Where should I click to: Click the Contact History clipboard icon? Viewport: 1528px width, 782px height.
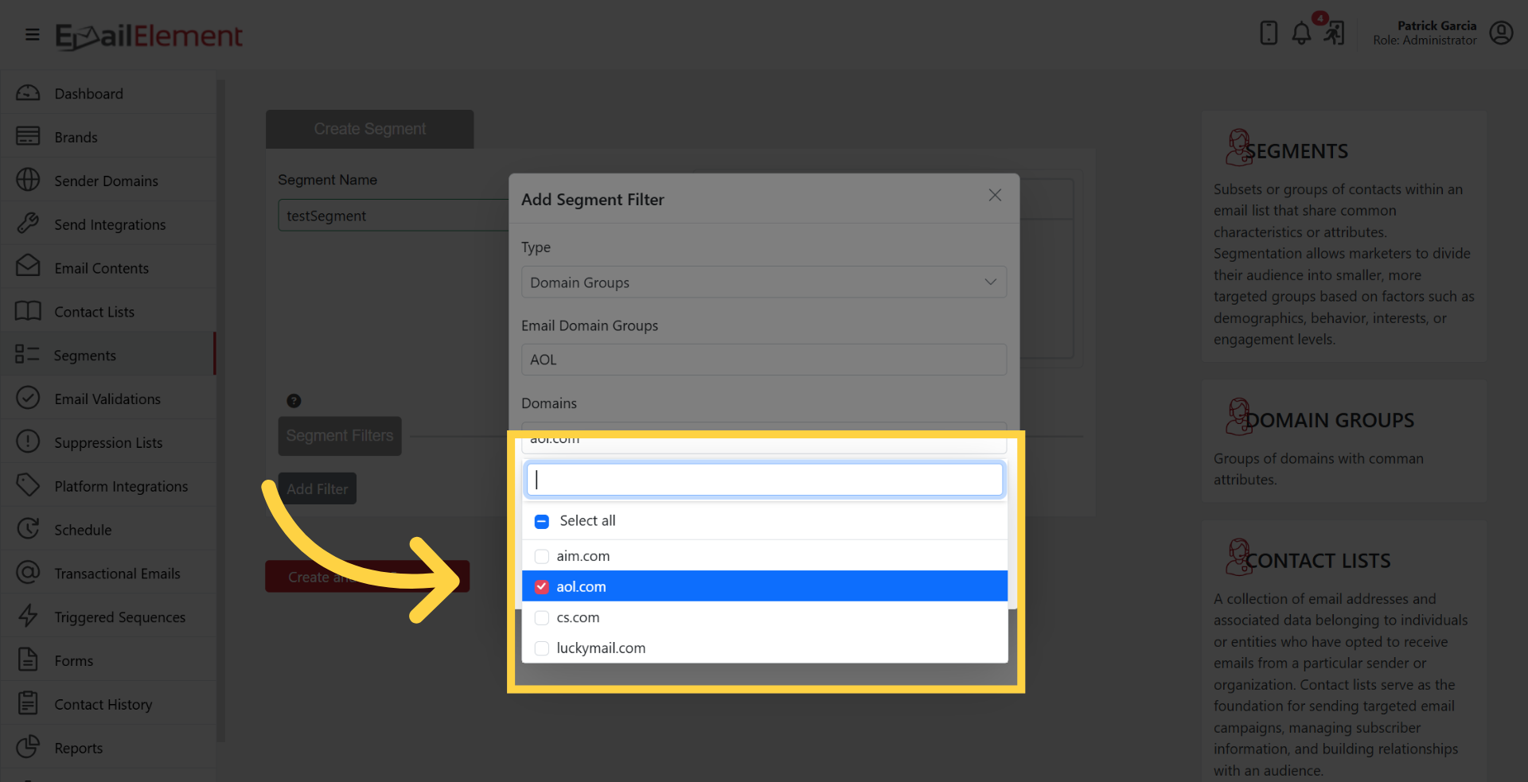point(28,703)
